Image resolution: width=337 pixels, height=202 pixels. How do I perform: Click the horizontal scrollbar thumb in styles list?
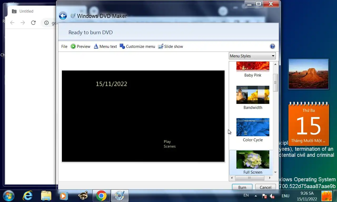click(250, 178)
